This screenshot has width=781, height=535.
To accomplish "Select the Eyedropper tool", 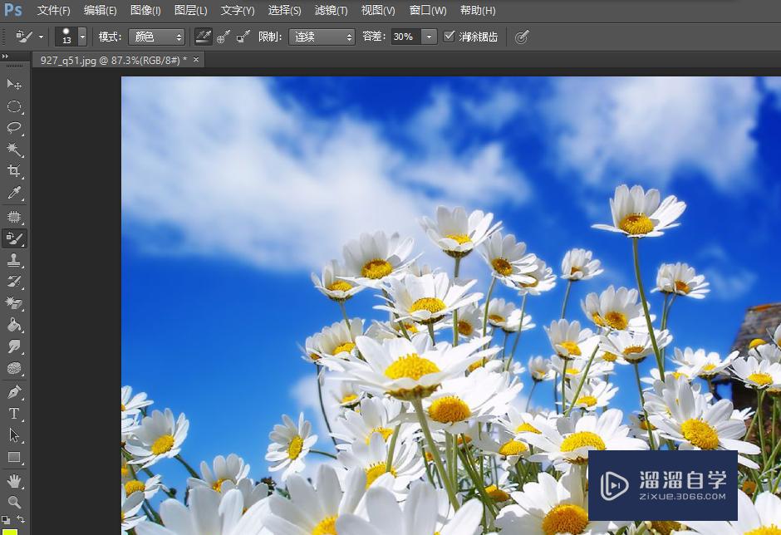I will 14,194.
